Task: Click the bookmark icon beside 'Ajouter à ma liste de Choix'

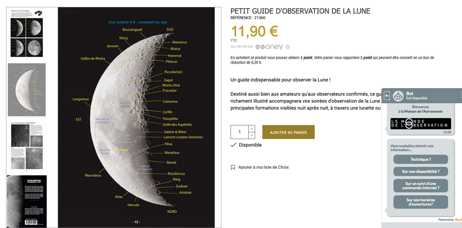Action: (233, 167)
